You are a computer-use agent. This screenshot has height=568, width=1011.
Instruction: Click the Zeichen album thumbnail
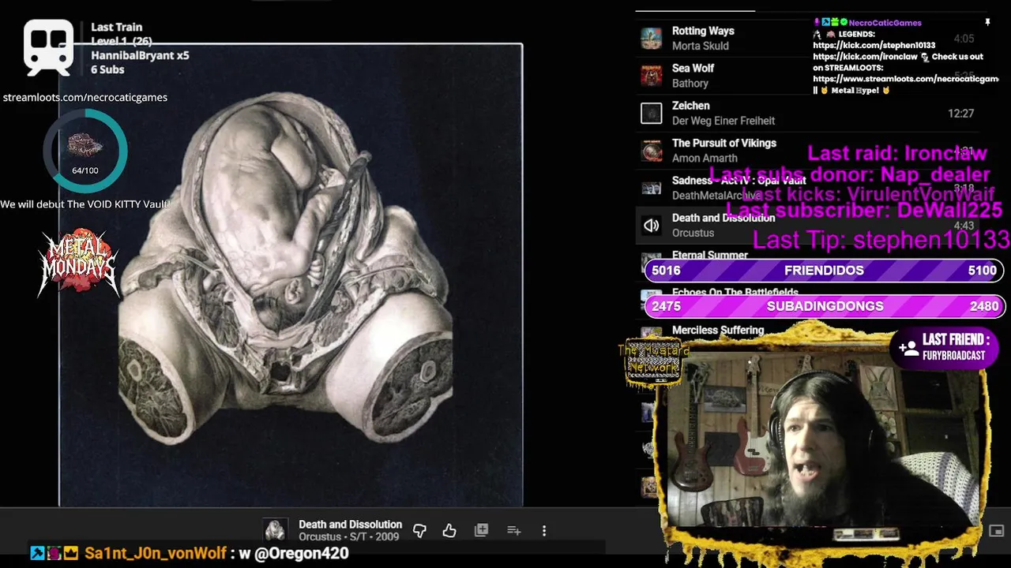coord(651,113)
